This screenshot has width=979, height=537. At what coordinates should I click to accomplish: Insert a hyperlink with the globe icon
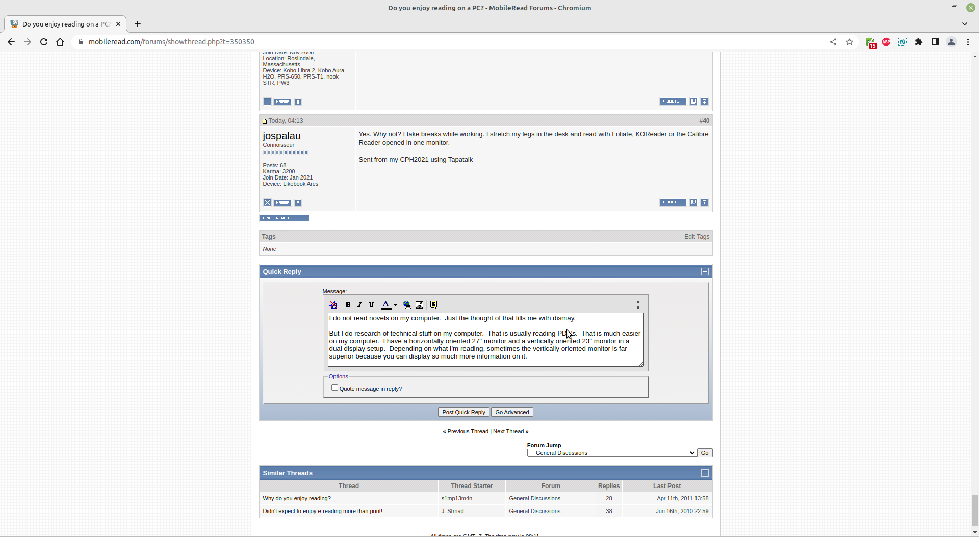[407, 305]
